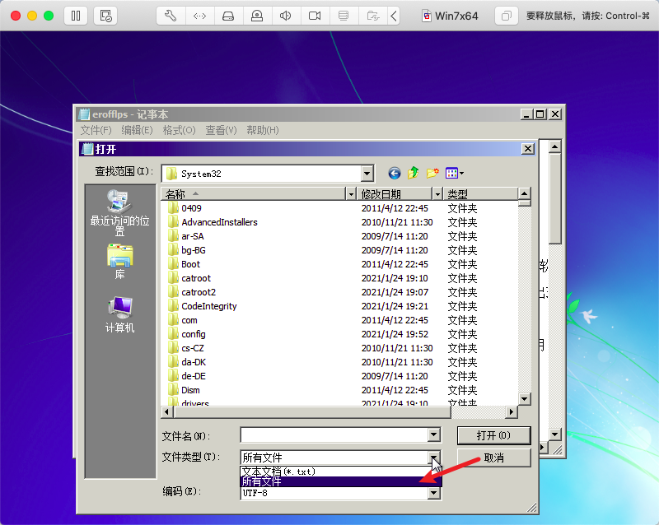Select the cs-CZ folder
The height and width of the screenshot is (525, 659).
coord(187,348)
